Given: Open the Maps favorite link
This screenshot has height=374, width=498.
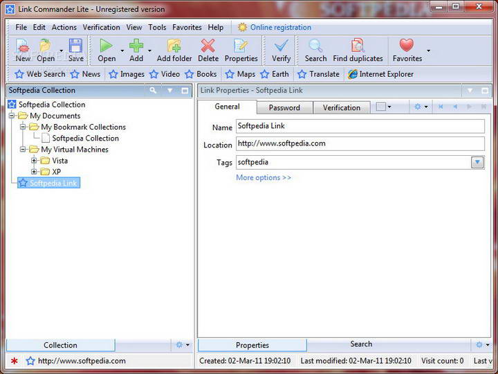Looking at the screenshot, I should 240,74.
